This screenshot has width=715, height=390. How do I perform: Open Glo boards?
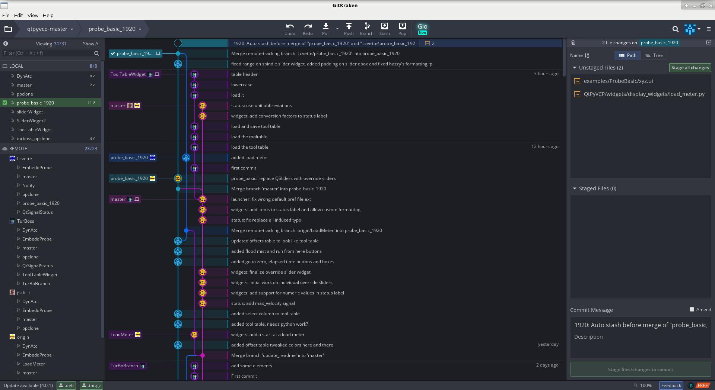(423, 29)
